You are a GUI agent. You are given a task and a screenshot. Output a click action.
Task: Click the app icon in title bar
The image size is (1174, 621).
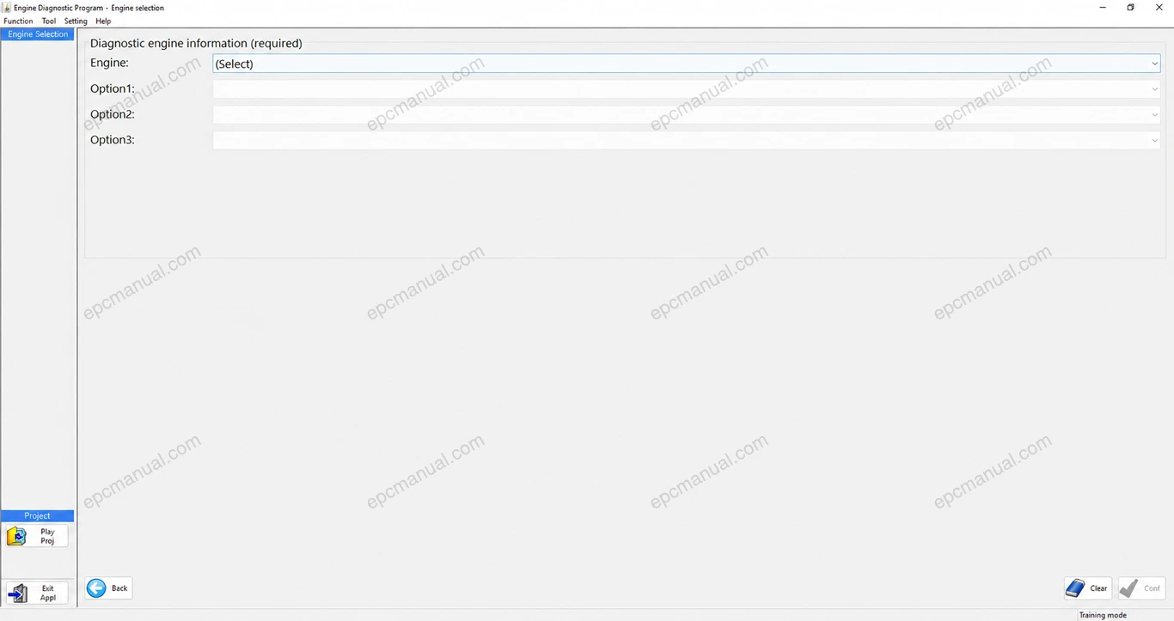(7, 8)
